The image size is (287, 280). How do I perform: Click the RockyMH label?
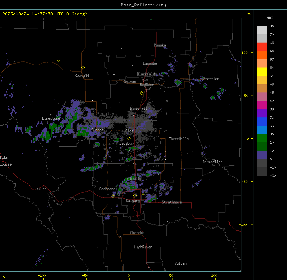[82, 75]
